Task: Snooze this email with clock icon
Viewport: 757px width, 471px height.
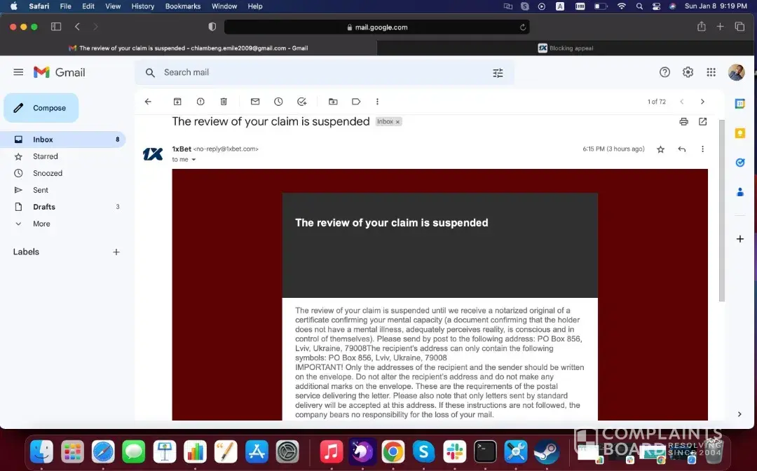Action: (x=278, y=102)
